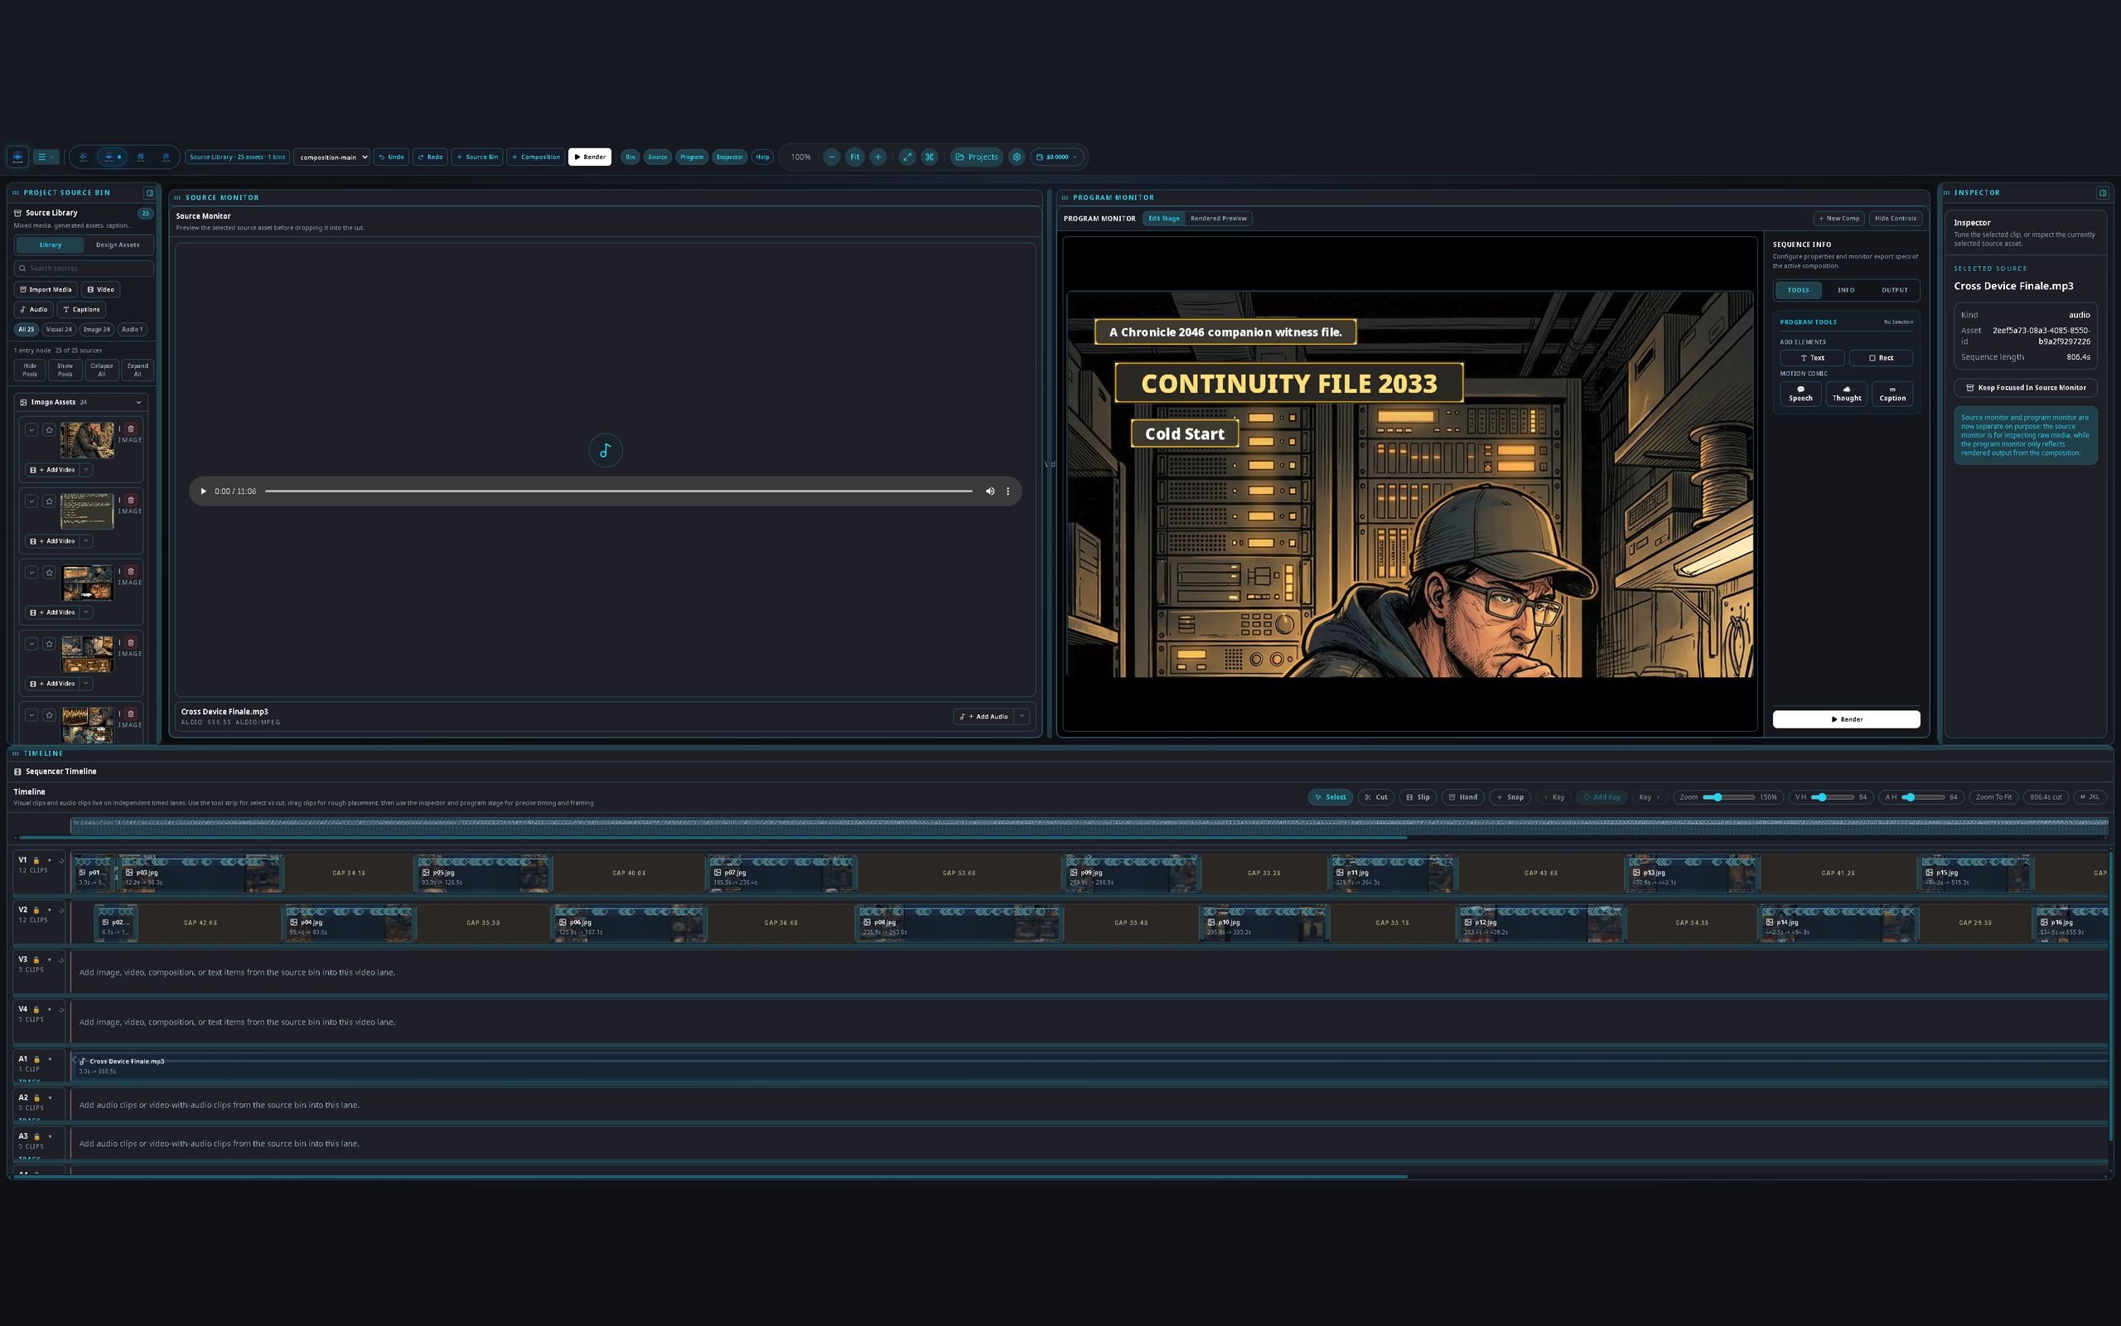Filter sources by Audio 1
This screenshot has width=2121, height=1326.
pos(132,330)
